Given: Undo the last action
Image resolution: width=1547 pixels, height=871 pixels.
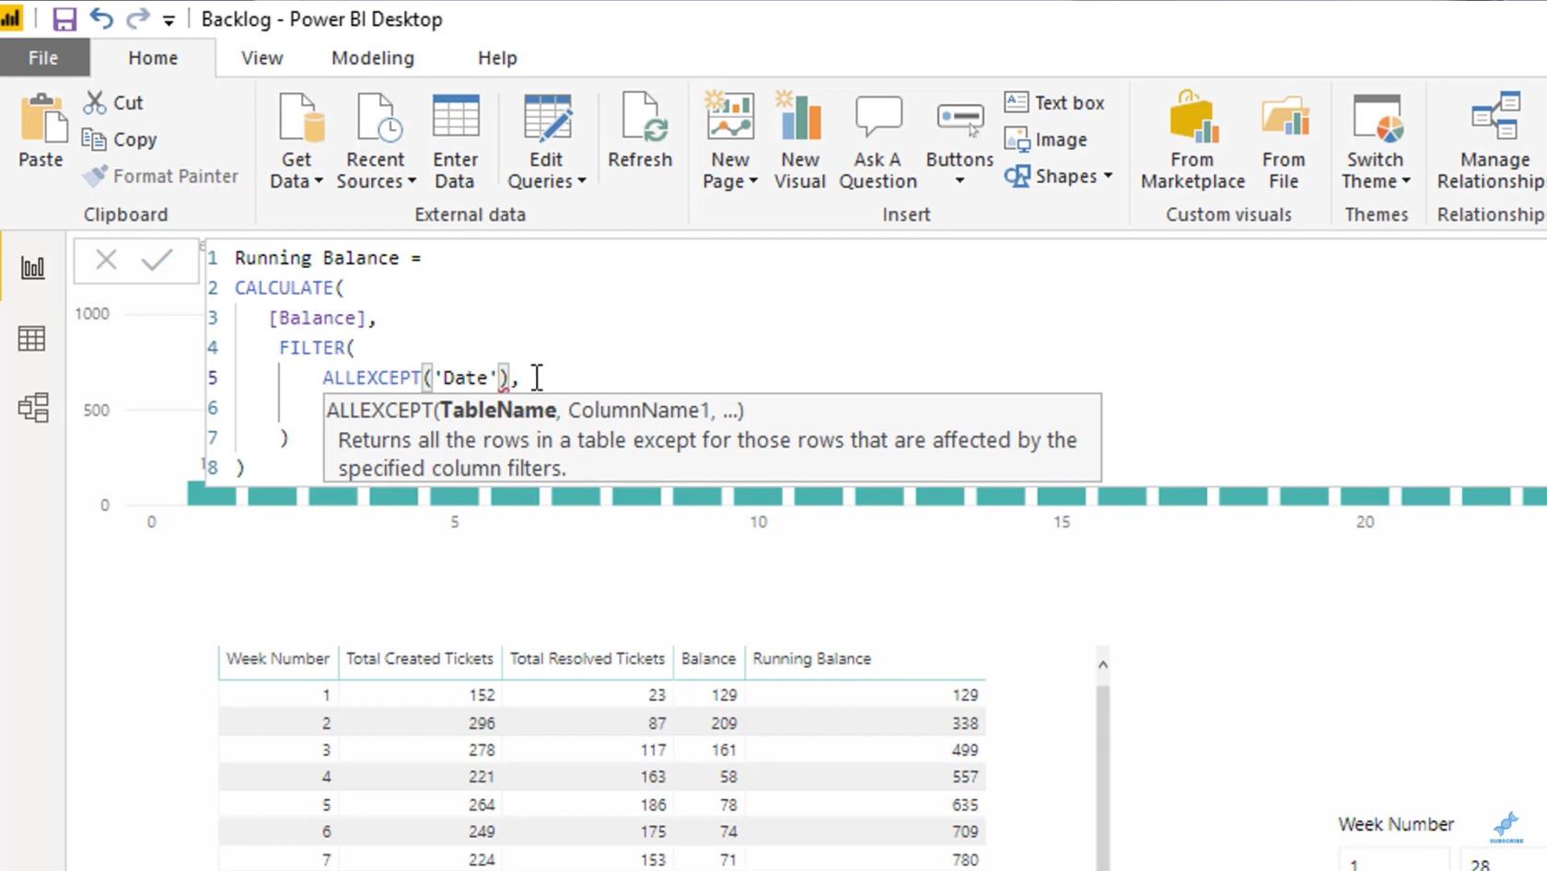Looking at the screenshot, I should (100, 18).
